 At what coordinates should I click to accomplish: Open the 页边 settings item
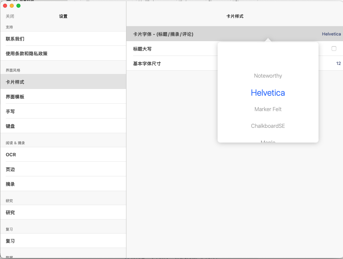click(10, 169)
